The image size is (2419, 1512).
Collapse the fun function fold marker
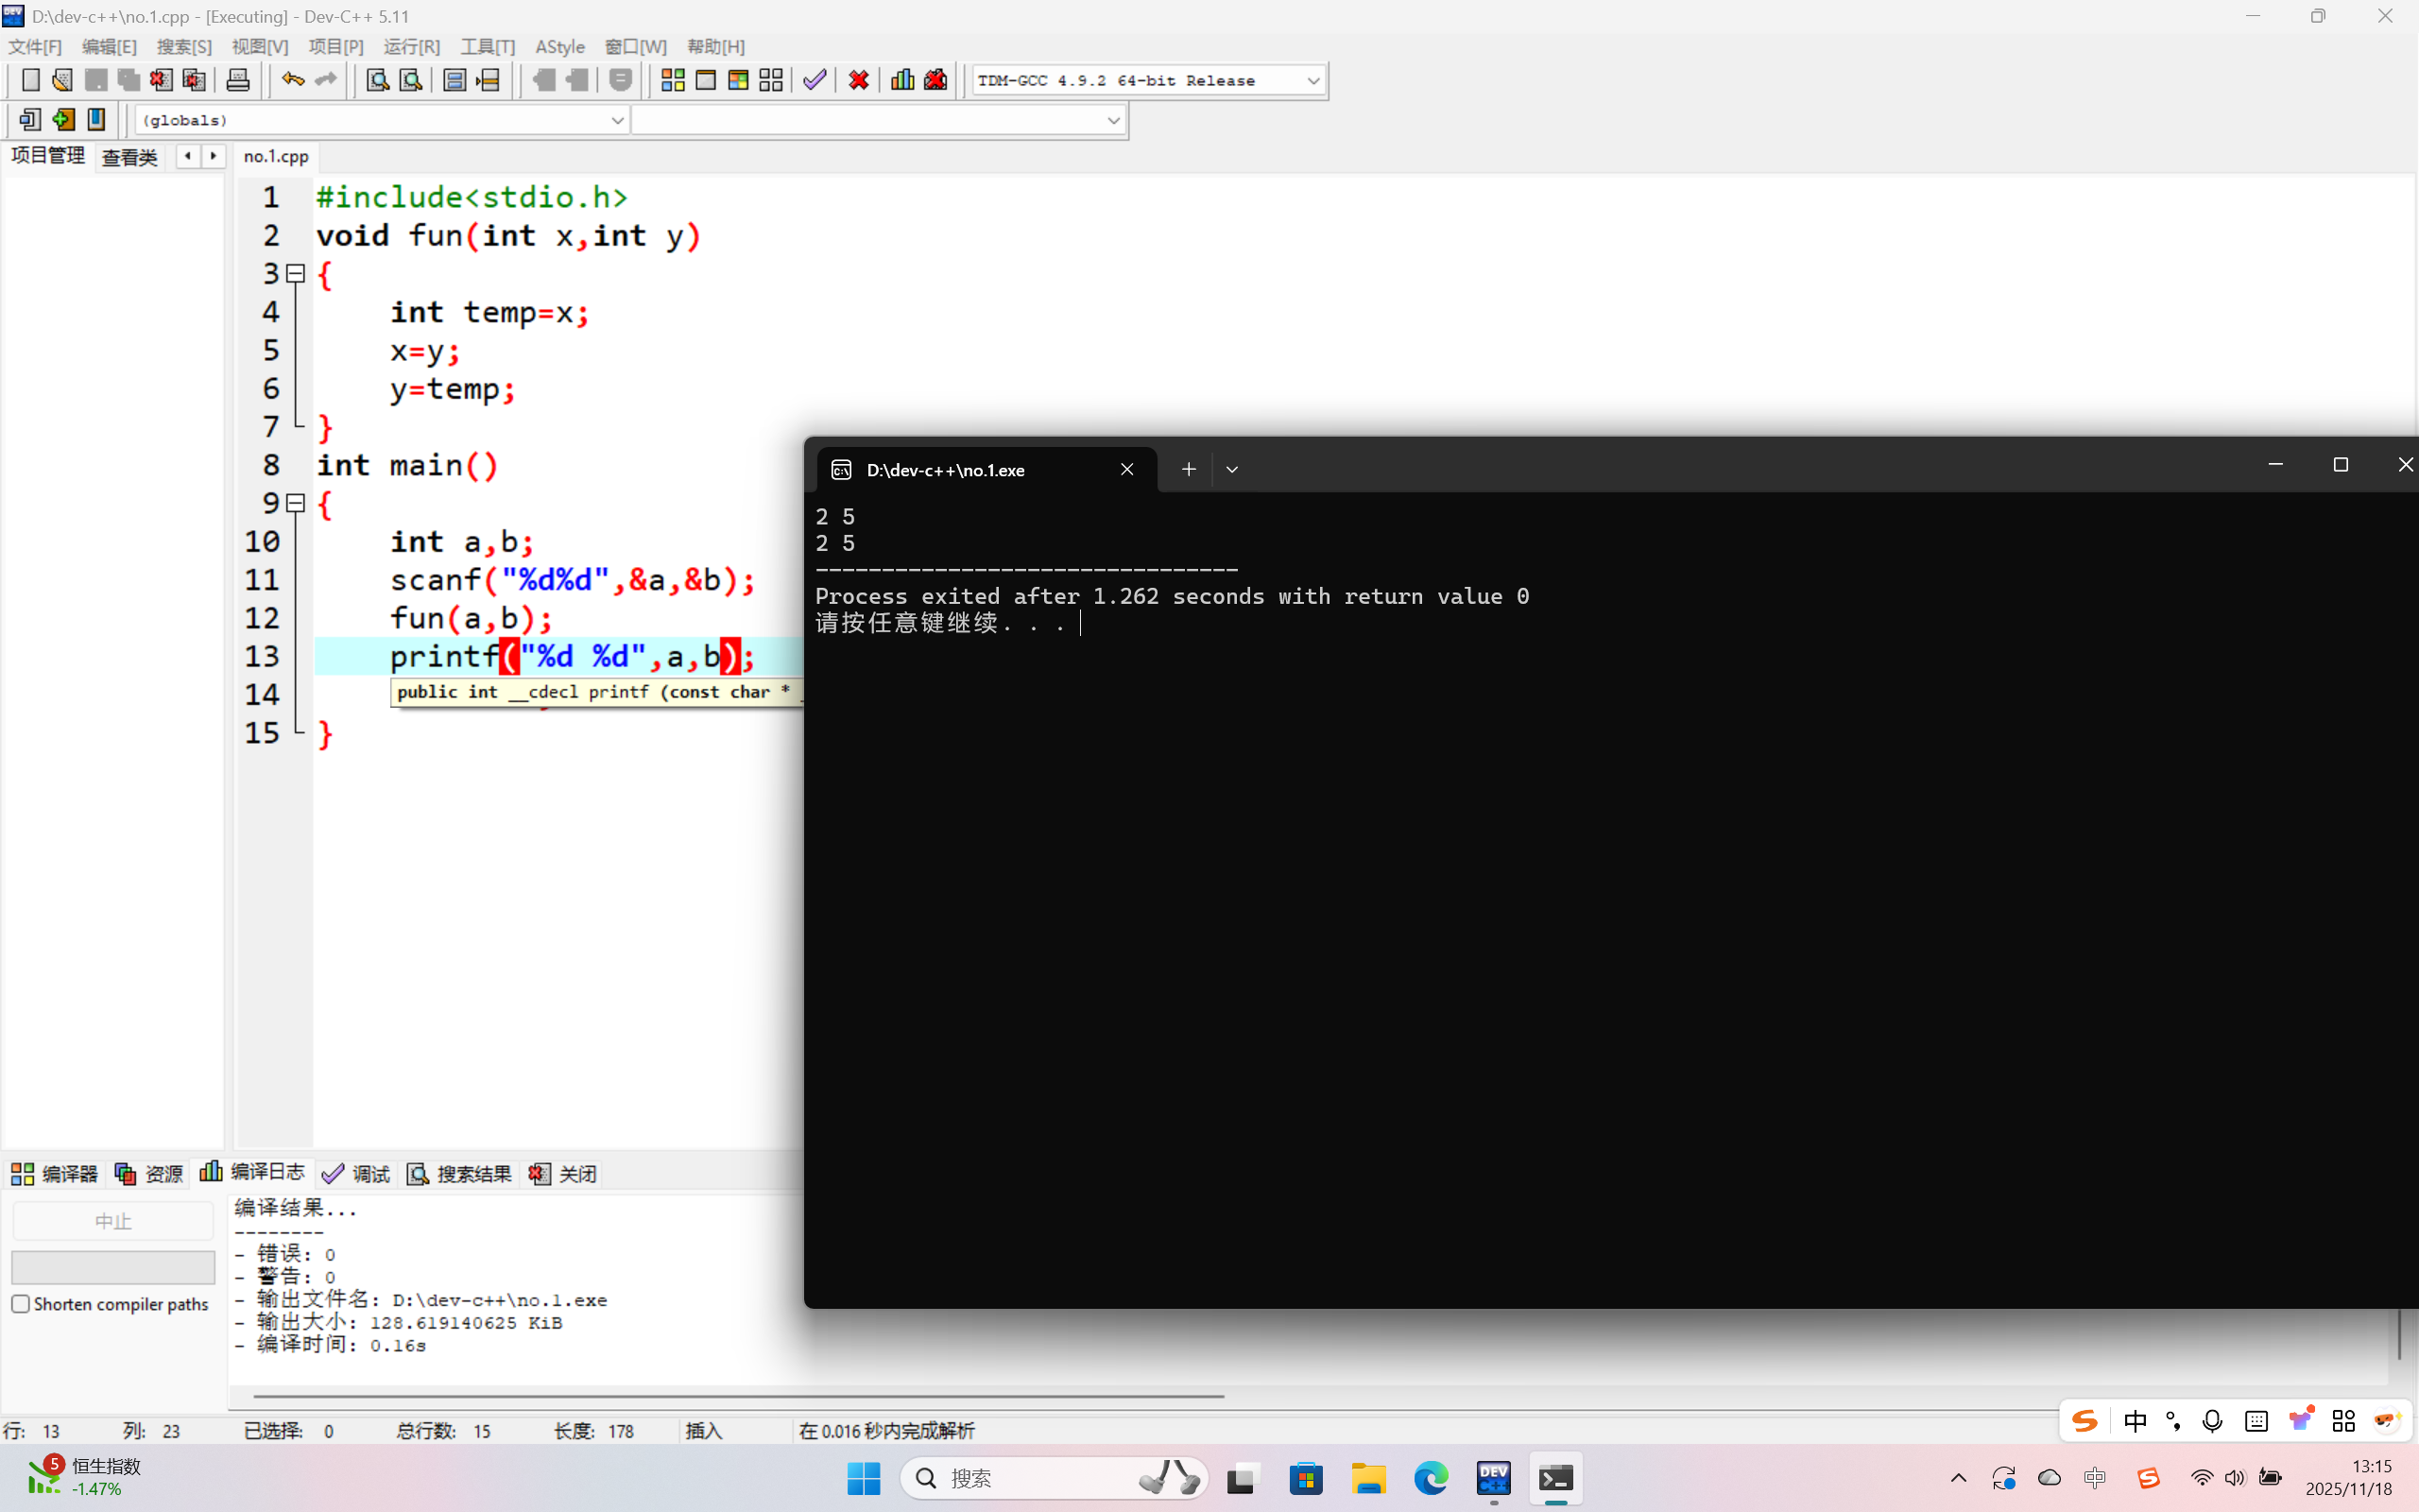coord(296,273)
